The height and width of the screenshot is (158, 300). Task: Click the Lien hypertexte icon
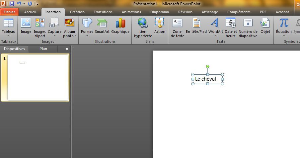point(143,23)
